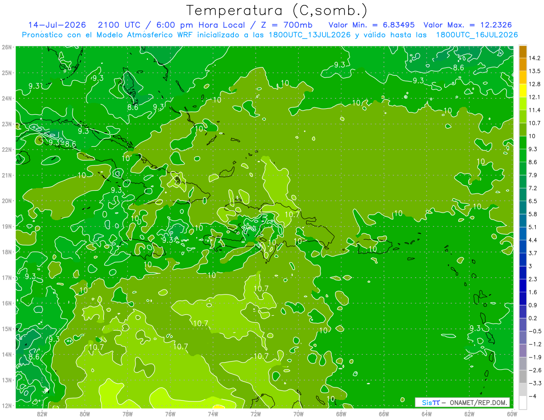Click the color bar label '0.9'
Image resolution: width=544 pixels, height=420 pixels.
(x=533, y=305)
